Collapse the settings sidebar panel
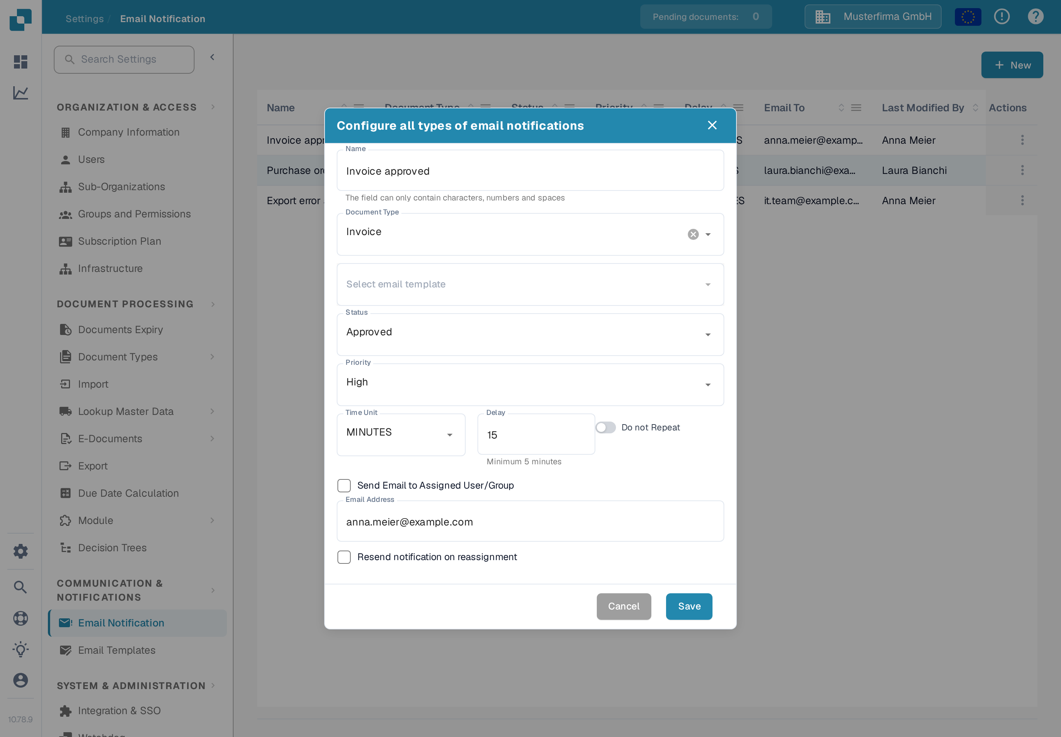The height and width of the screenshot is (737, 1061). pyautogui.click(x=213, y=57)
